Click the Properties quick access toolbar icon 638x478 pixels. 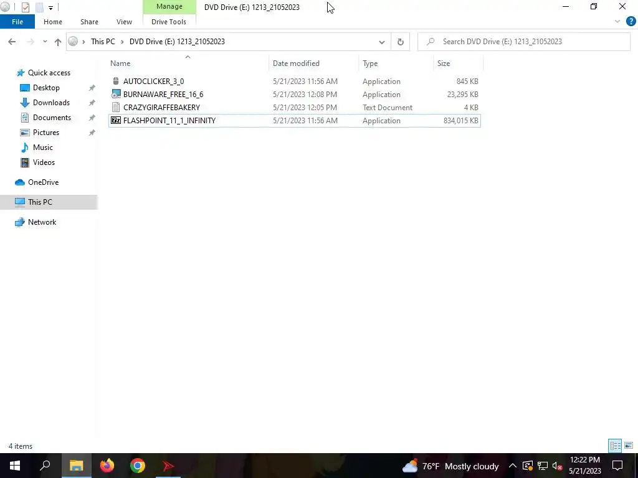25,7
